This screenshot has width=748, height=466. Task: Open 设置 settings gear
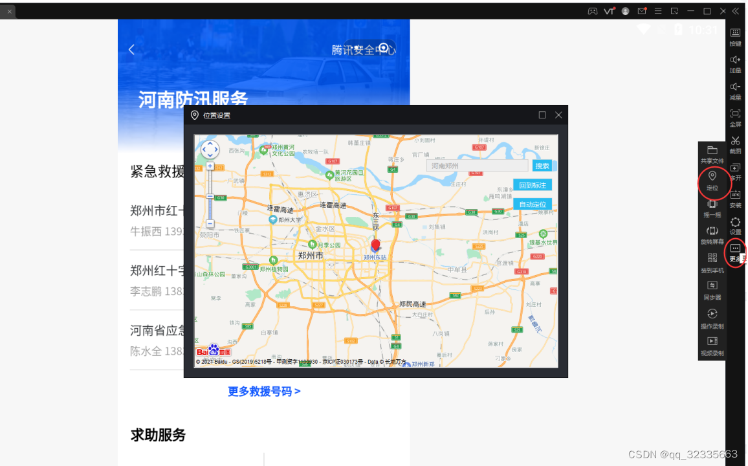pyautogui.click(x=736, y=226)
